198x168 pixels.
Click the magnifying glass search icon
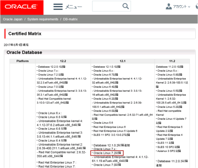coord(126,6)
